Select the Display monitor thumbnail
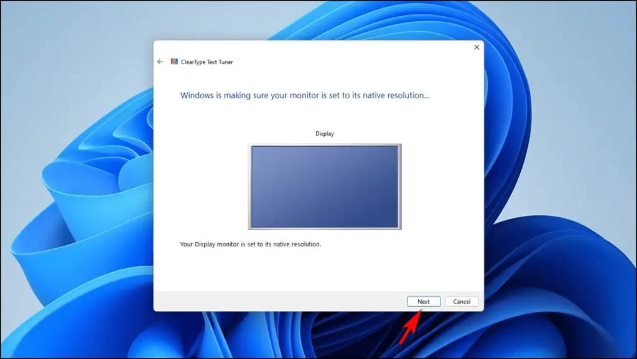The width and height of the screenshot is (637, 359). pyautogui.click(x=325, y=187)
